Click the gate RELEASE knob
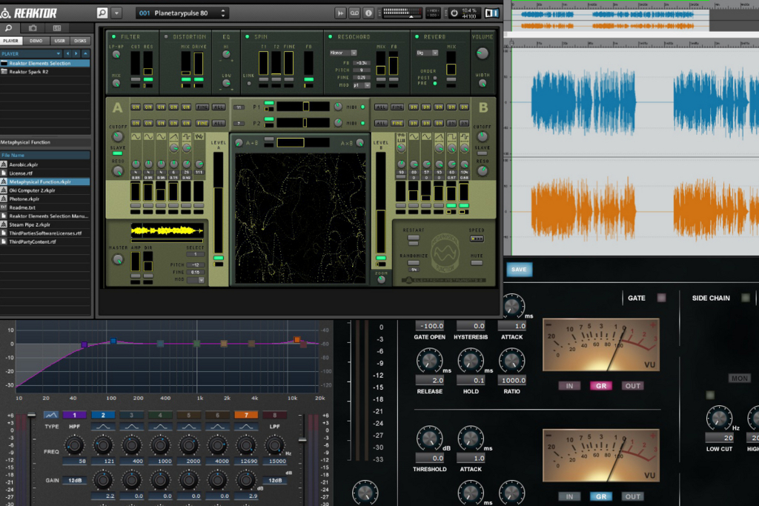Image resolution: width=759 pixels, height=506 pixels. (429, 361)
